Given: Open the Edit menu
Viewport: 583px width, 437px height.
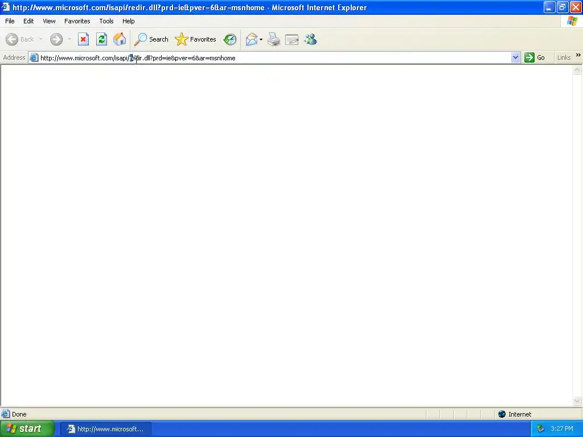Looking at the screenshot, I should point(28,21).
